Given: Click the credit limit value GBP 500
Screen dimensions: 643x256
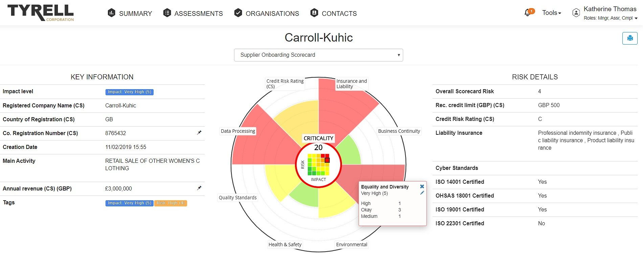Looking at the screenshot, I should tap(549, 105).
